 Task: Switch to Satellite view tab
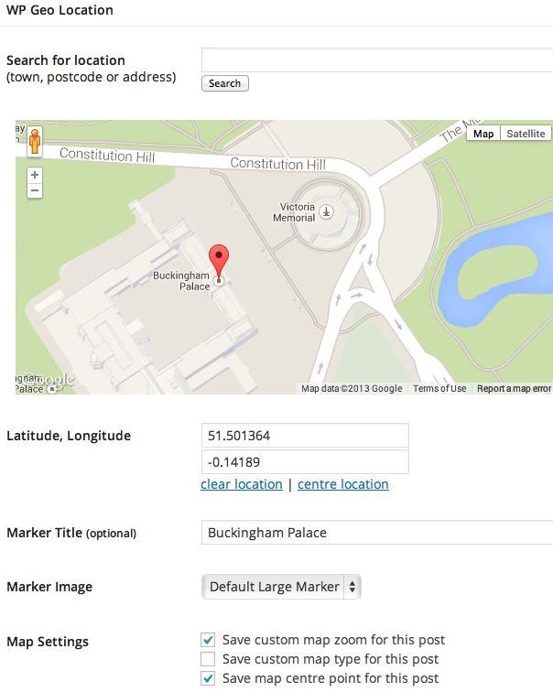(526, 134)
